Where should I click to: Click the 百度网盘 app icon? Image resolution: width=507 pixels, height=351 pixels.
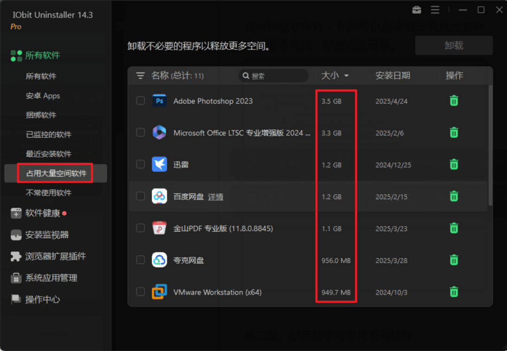tap(160, 196)
